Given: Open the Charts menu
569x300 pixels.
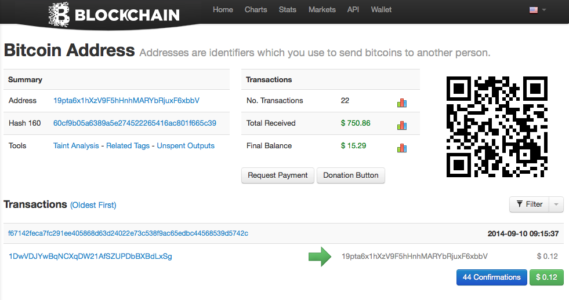Looking at the screenshot, I should tap(256, 10).
